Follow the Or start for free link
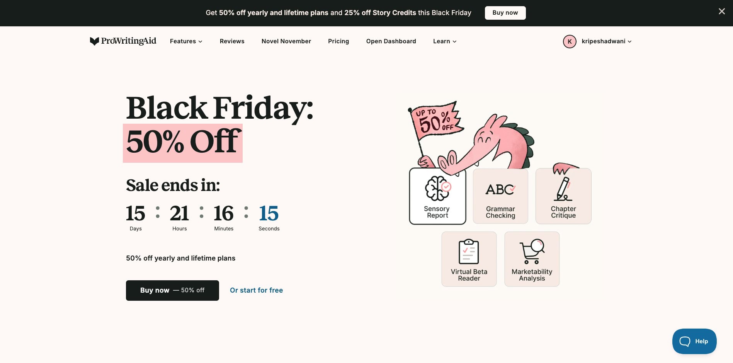 (x=256, y=290)
